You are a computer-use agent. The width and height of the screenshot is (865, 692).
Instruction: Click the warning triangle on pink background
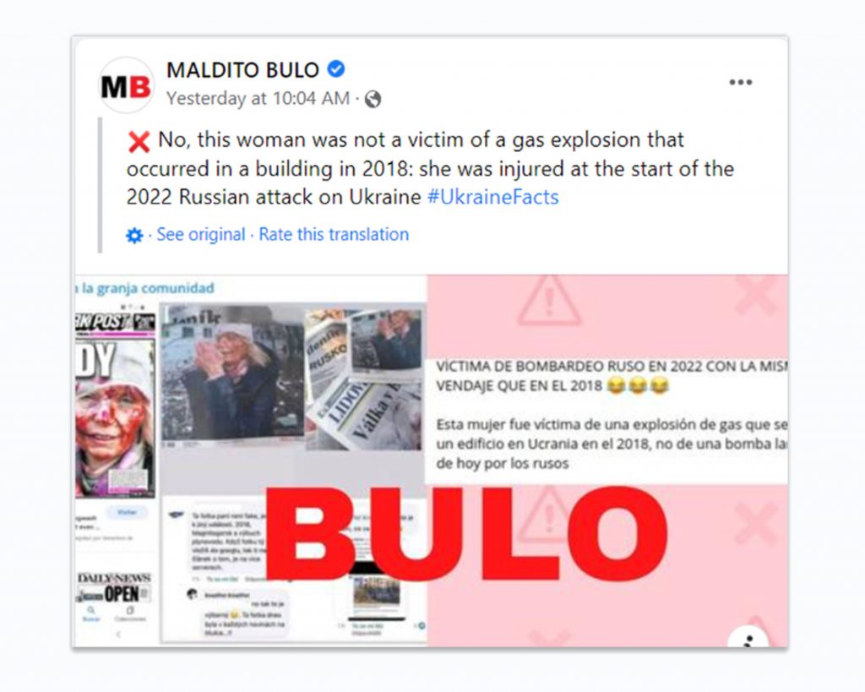click(x=549, y=302)
